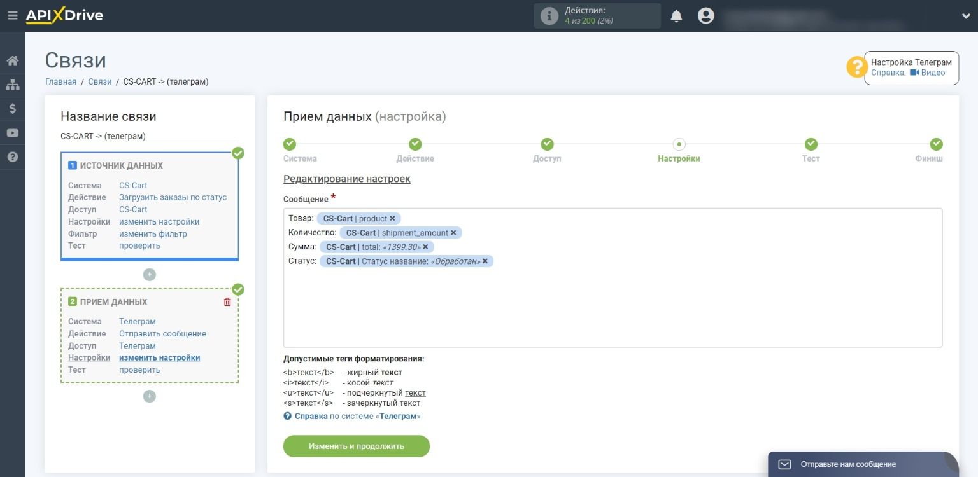978x477 pixels.
Task: Click inside the Сообщение message field
Action: tap(613, 277)
